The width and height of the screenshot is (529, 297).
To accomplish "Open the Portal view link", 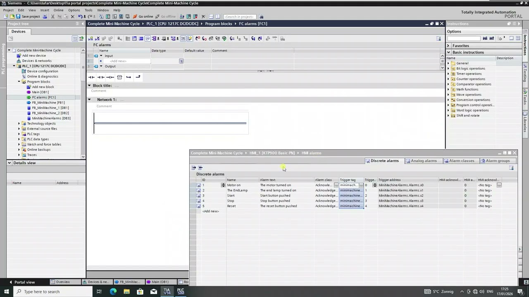I will (x=22, y=282).
